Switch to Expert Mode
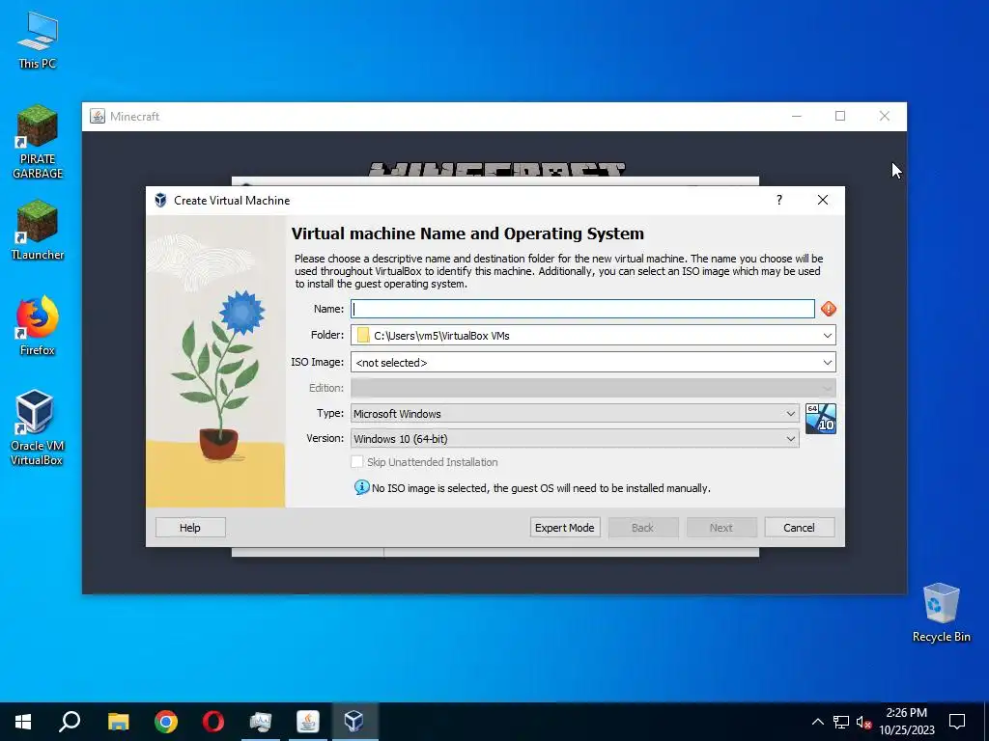The height and width of the screenshot is (741, 989). [564, 528]
